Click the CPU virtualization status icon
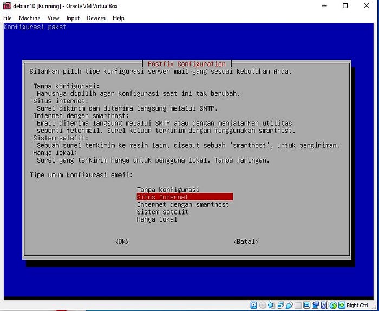The image size is (379, 311). click(x=324, y=305)
